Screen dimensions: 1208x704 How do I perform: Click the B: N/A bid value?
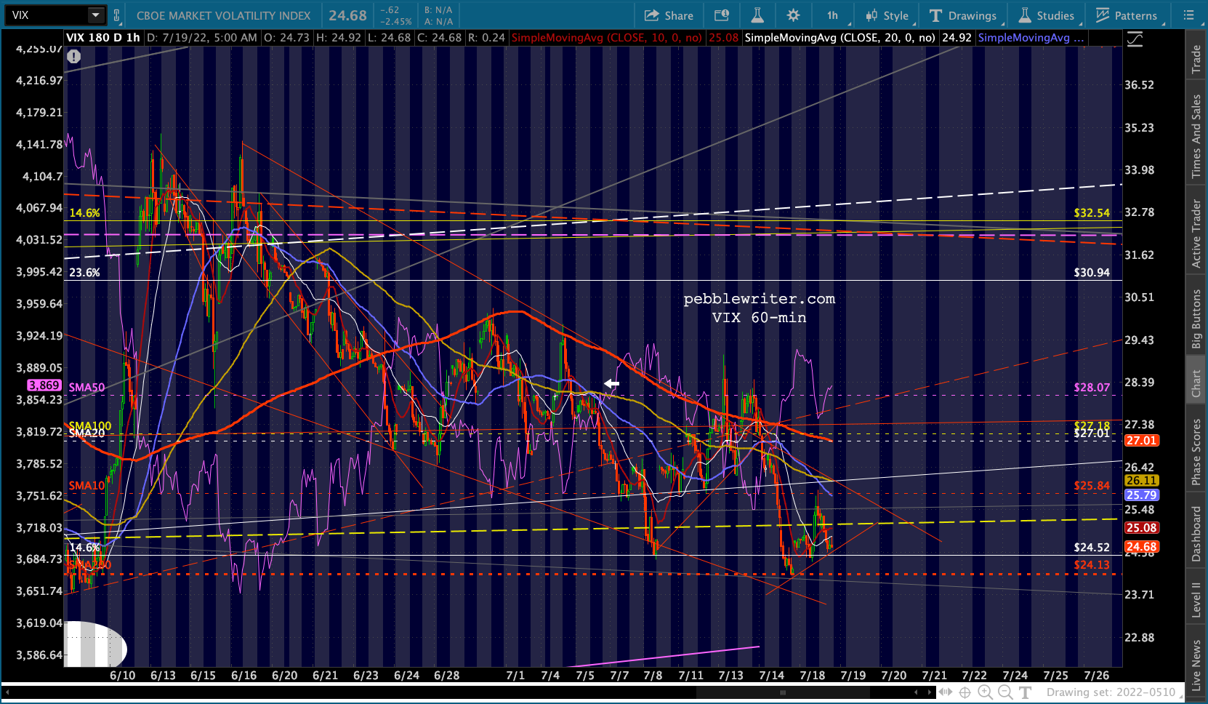coord(438,10)
